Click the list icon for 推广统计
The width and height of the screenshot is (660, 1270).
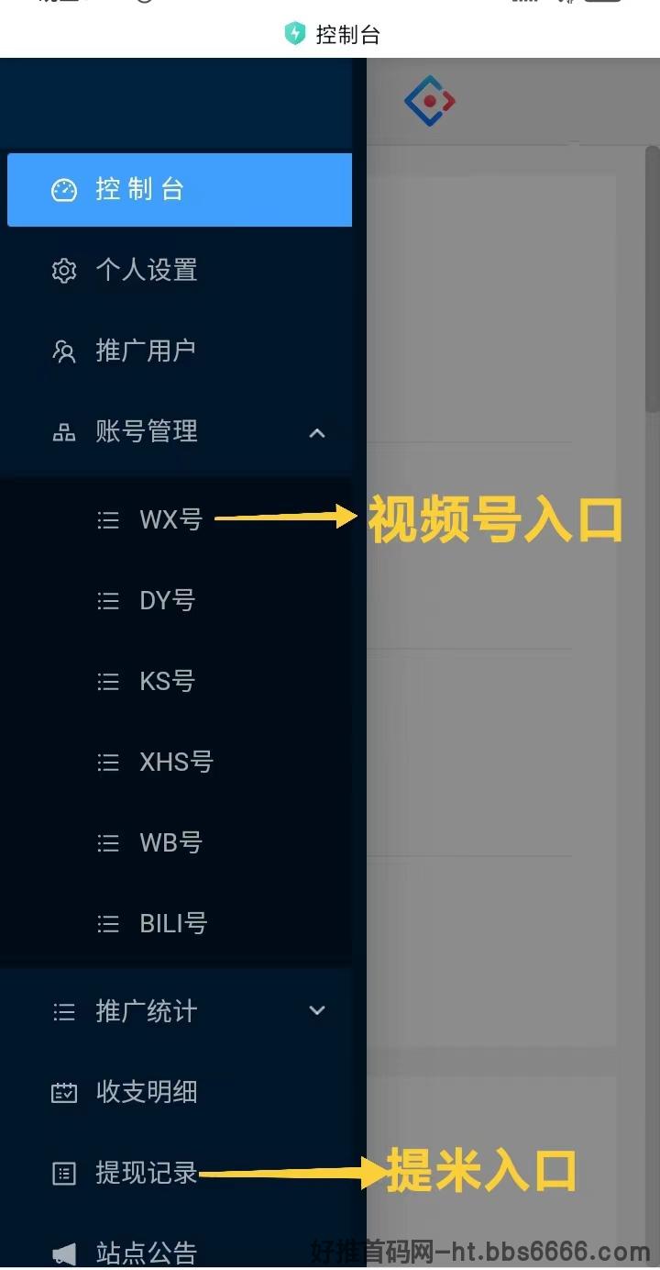pyautogui.click(x=63, y=1012)
